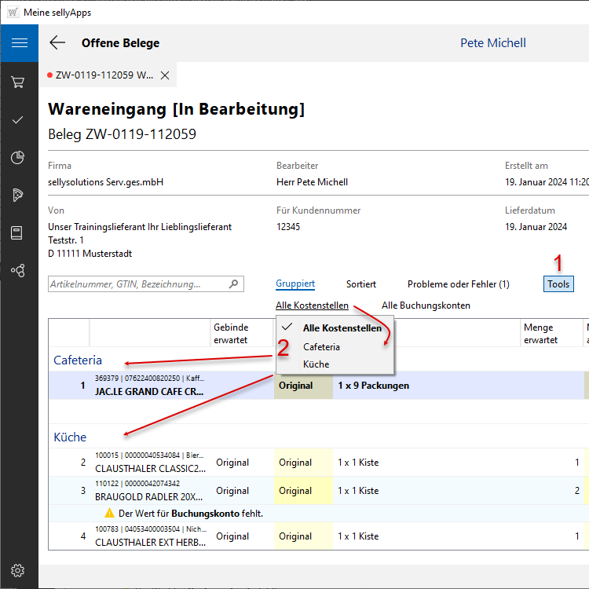
Task: Open the checkmark sidebar icon
Action: point(18,119)
